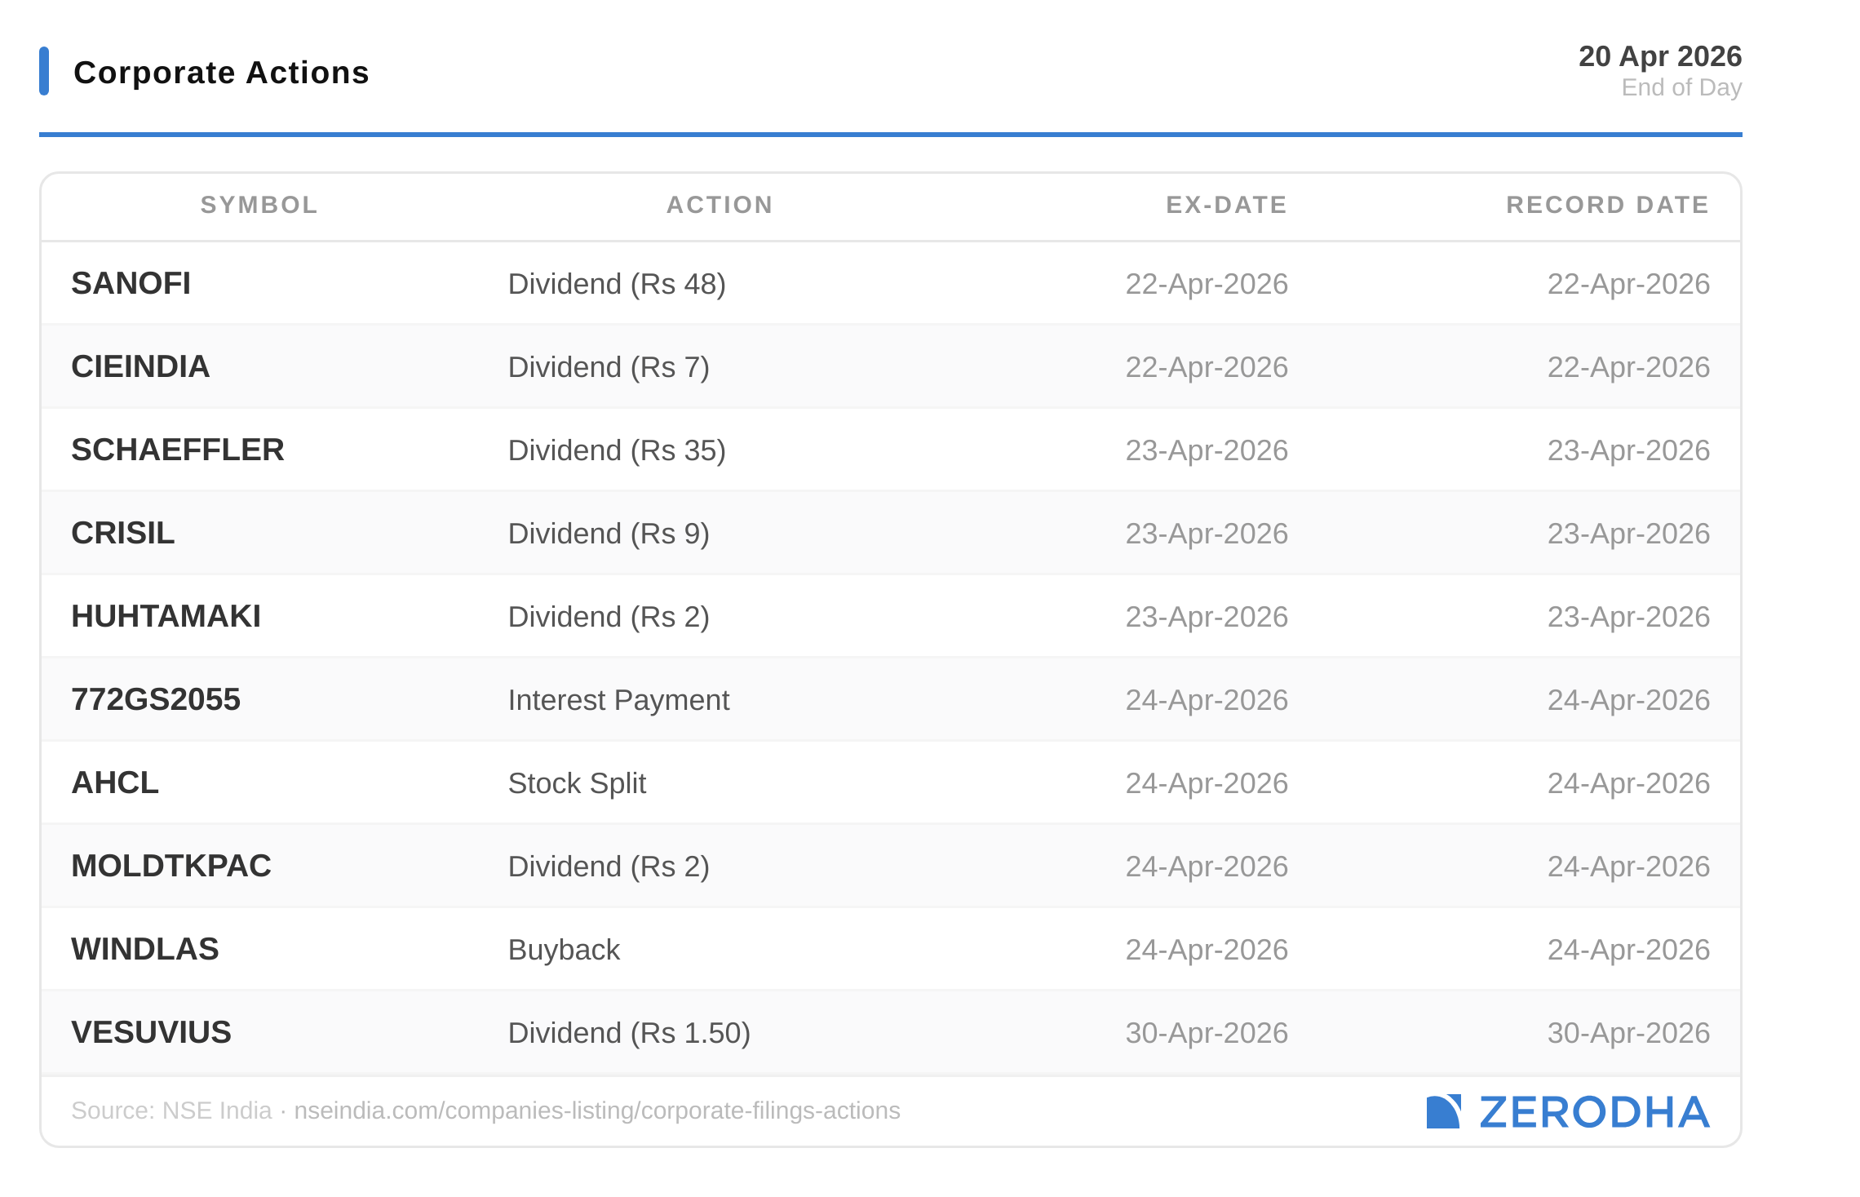Click the RECORD DATE column header
The image size is (1860, 1197).
(x=1607, y=205)
